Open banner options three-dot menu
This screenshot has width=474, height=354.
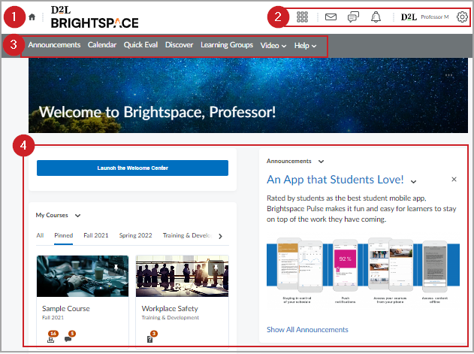coord(448,75)
